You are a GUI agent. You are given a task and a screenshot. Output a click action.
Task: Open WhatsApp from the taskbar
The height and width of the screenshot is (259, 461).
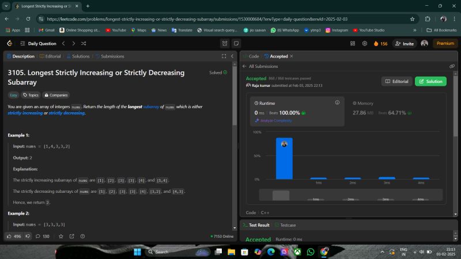311,252
